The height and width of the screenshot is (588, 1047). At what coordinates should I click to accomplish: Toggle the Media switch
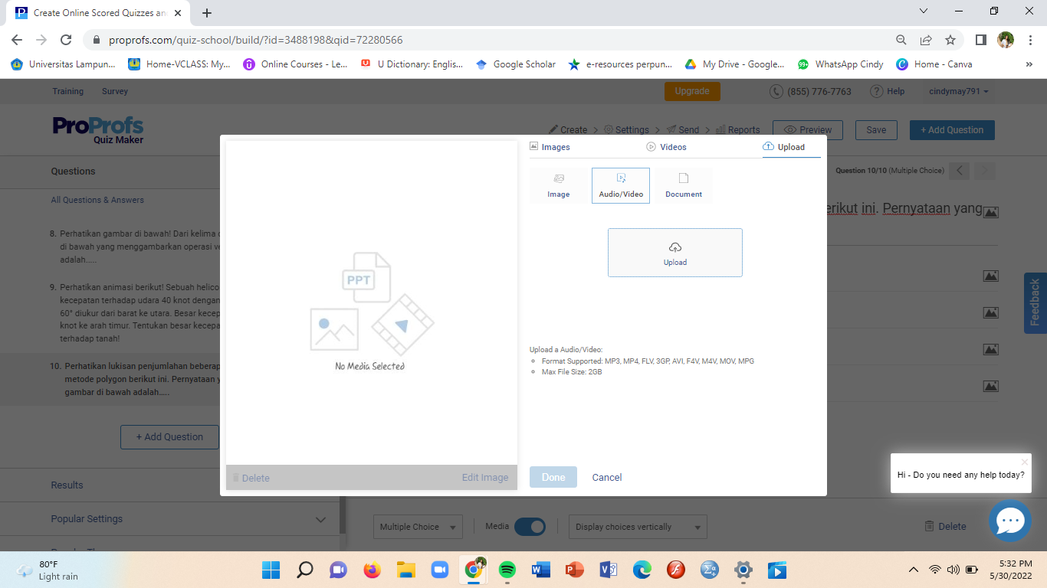coord(530,527)
